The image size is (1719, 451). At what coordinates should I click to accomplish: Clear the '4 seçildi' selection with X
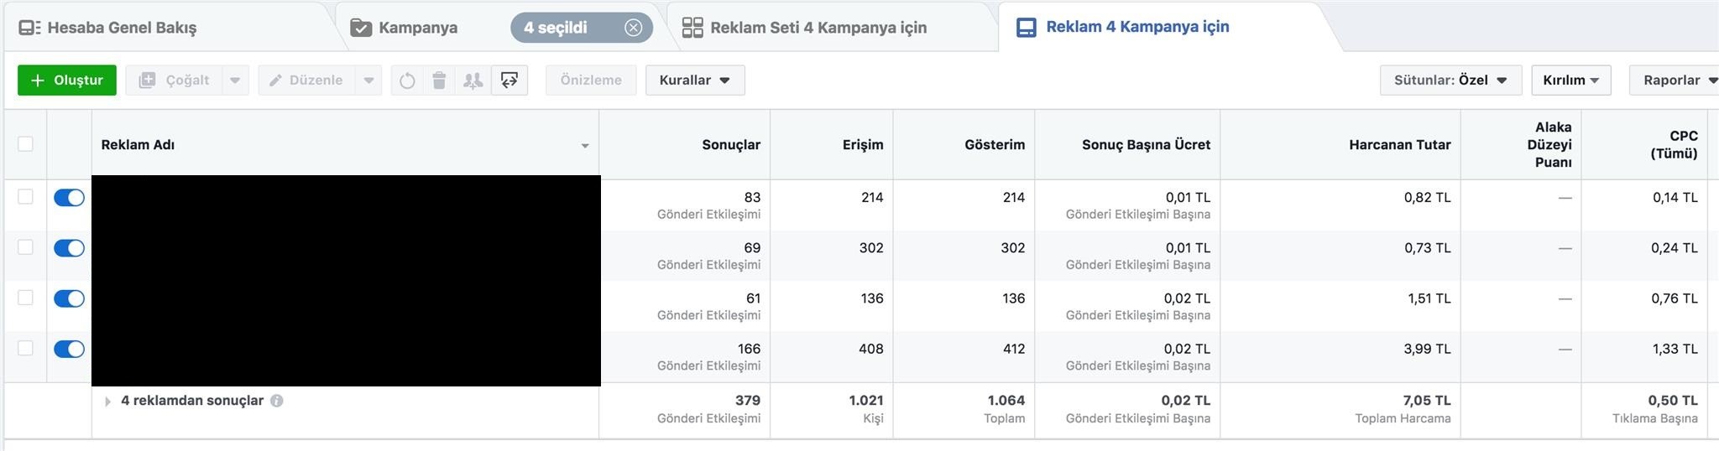(x=634, y=28)
